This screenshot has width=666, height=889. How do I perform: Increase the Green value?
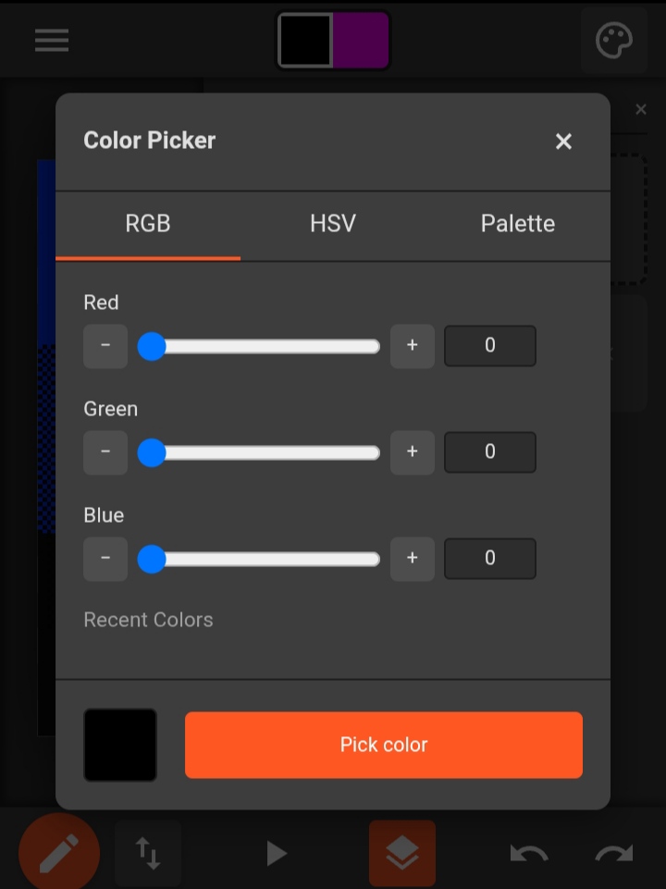413,452
